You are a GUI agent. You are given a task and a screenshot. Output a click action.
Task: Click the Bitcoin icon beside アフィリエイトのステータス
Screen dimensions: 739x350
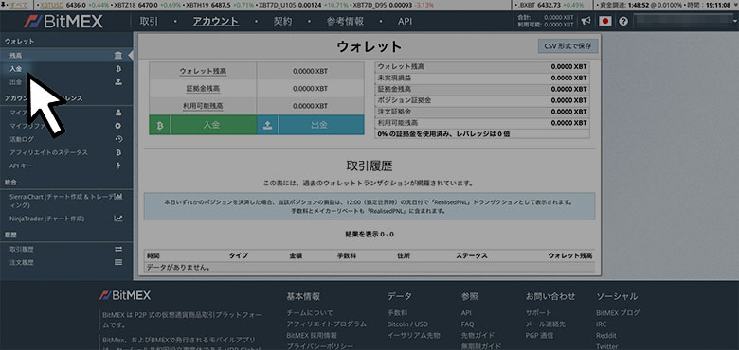pyautogui.click(x=118, y=152)
